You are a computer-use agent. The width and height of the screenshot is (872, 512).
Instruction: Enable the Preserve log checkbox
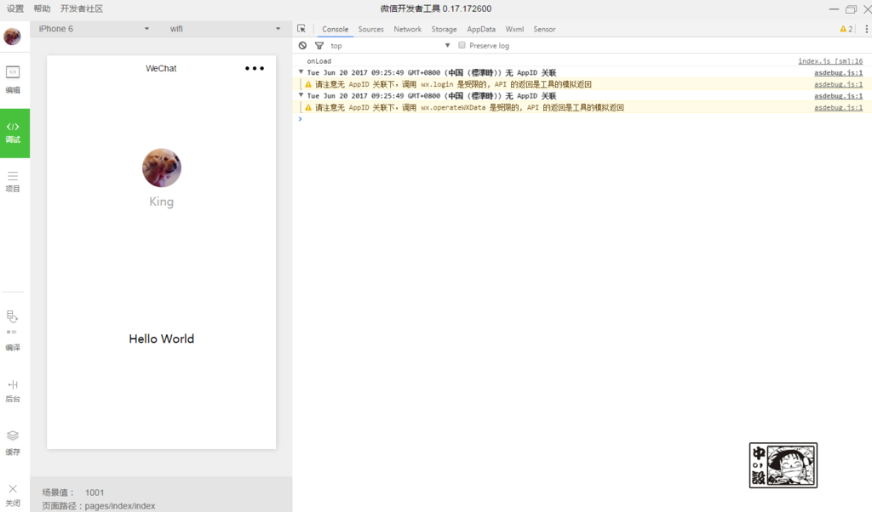click(x=462, y=46)
